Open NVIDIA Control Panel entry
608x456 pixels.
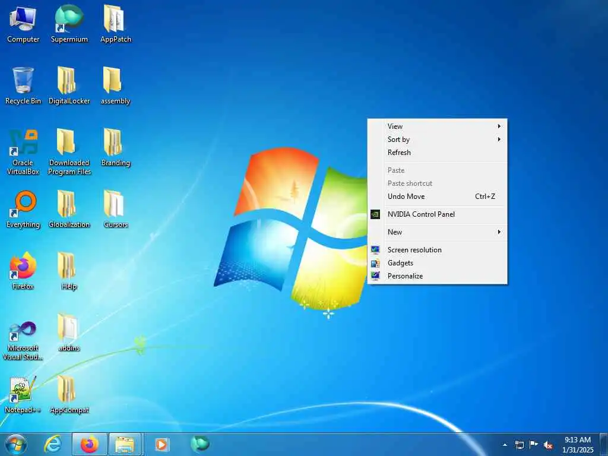click(437, 214)
